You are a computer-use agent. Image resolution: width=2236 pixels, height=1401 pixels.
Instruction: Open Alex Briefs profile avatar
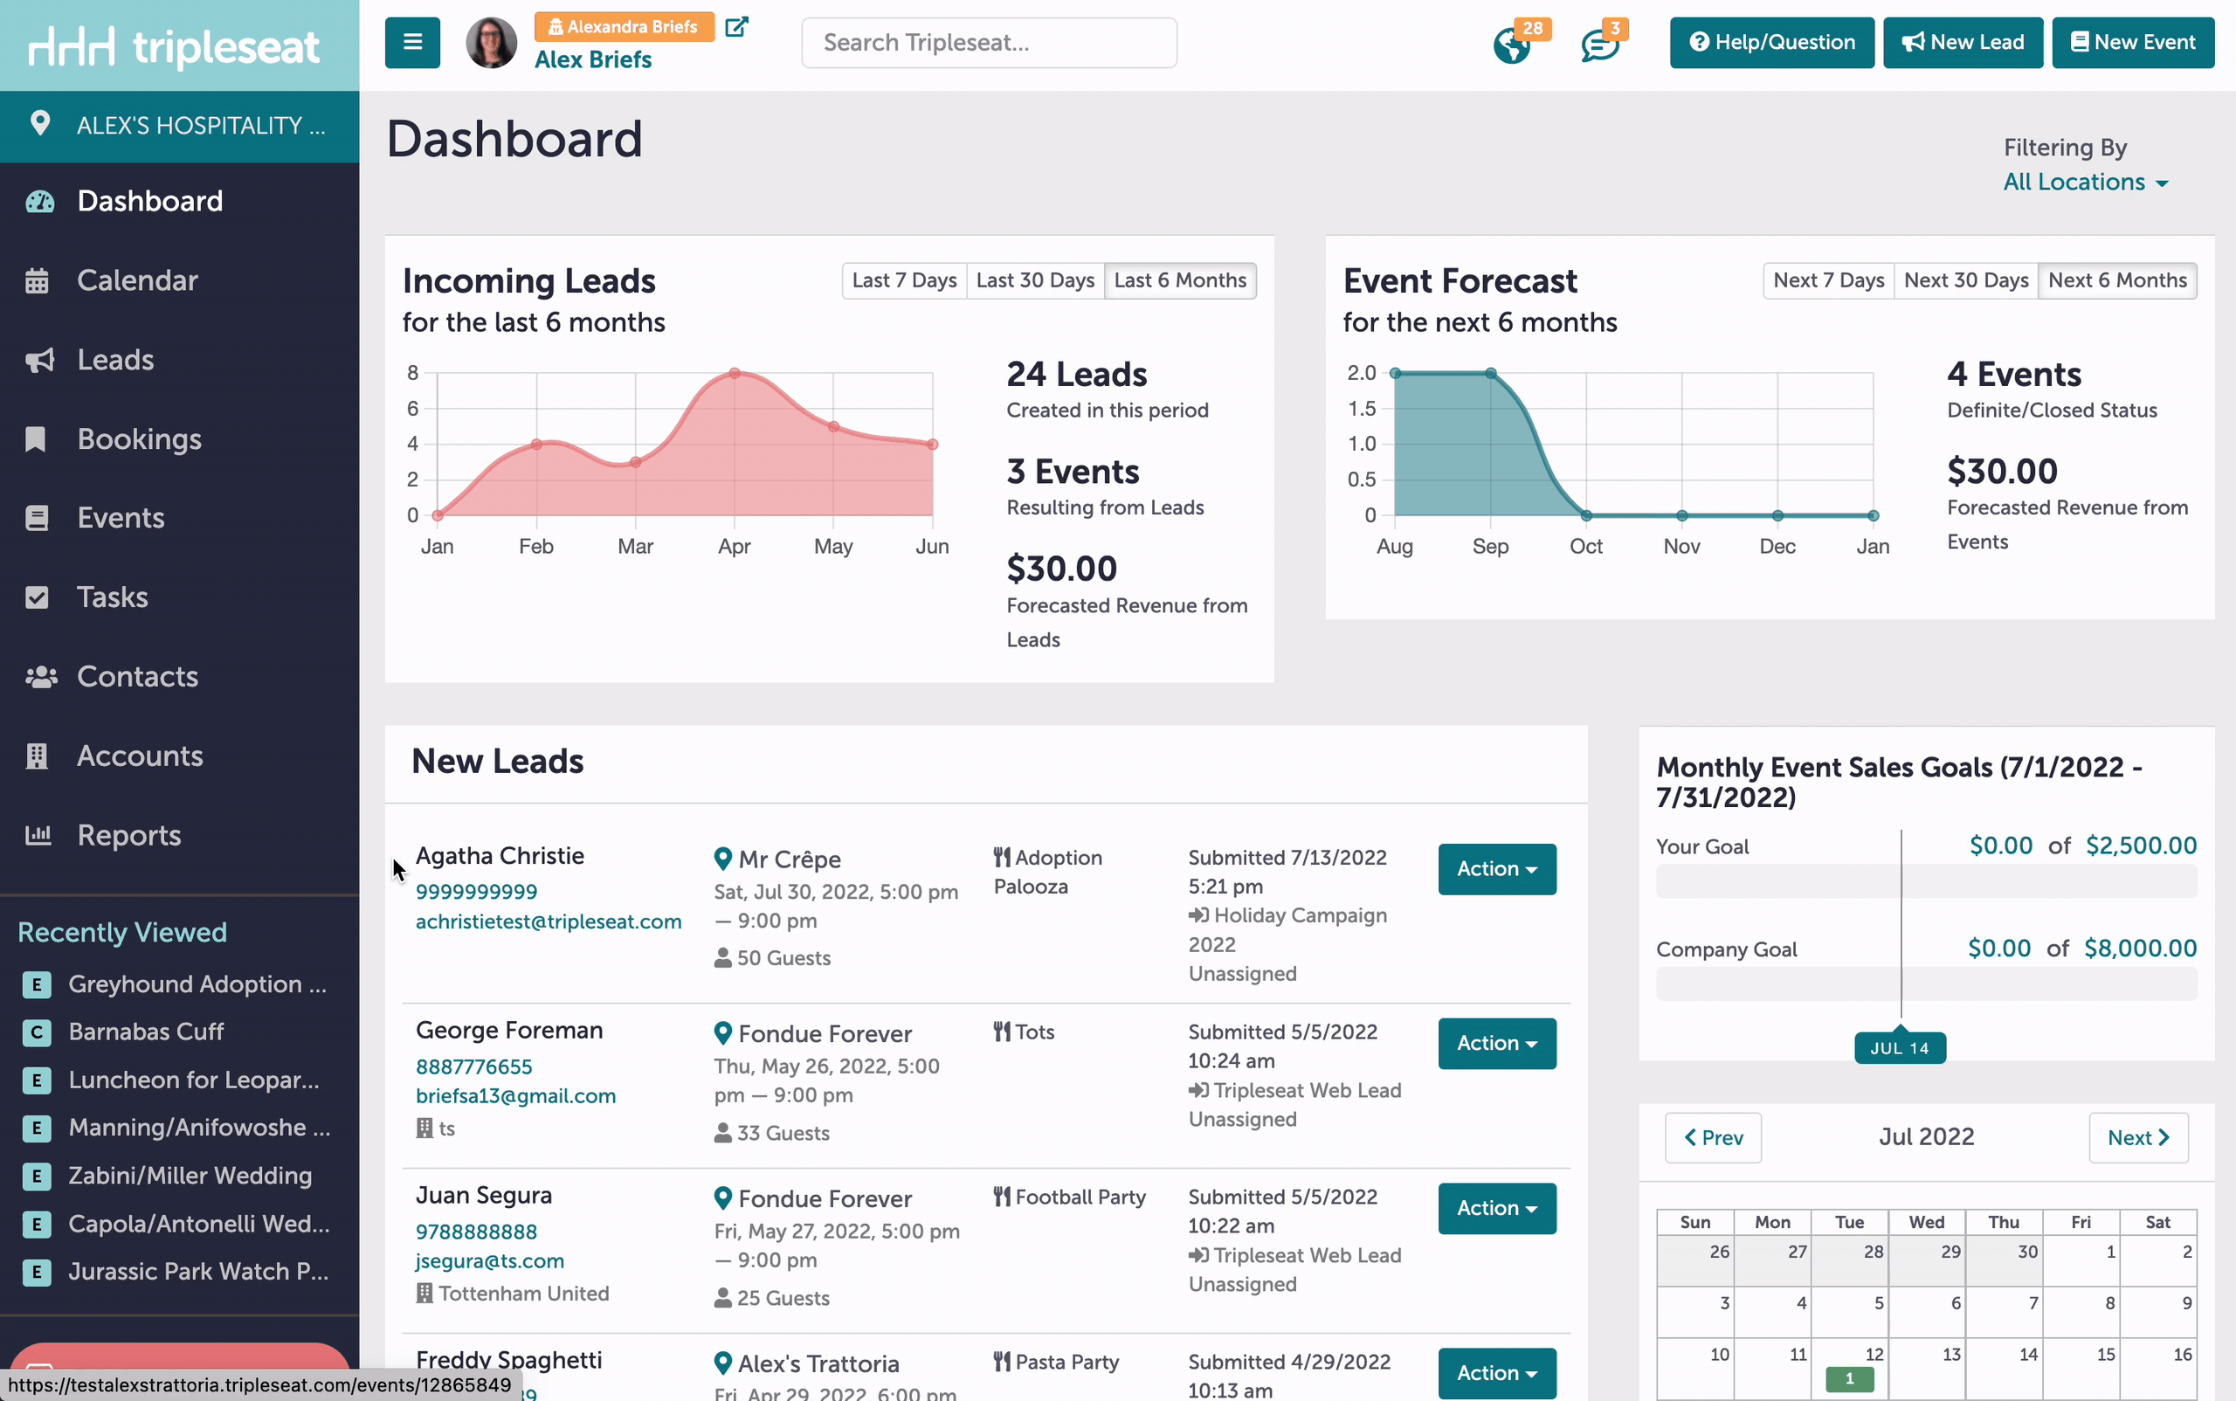(x=491, y=43)
